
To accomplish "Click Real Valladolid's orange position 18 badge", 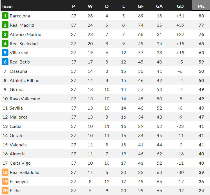I will click(x=5, y=173).
